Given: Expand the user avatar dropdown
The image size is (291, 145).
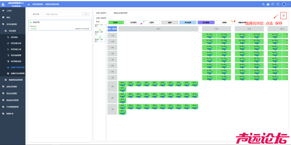Looking at the screenshot, I should tap(285, 4).
